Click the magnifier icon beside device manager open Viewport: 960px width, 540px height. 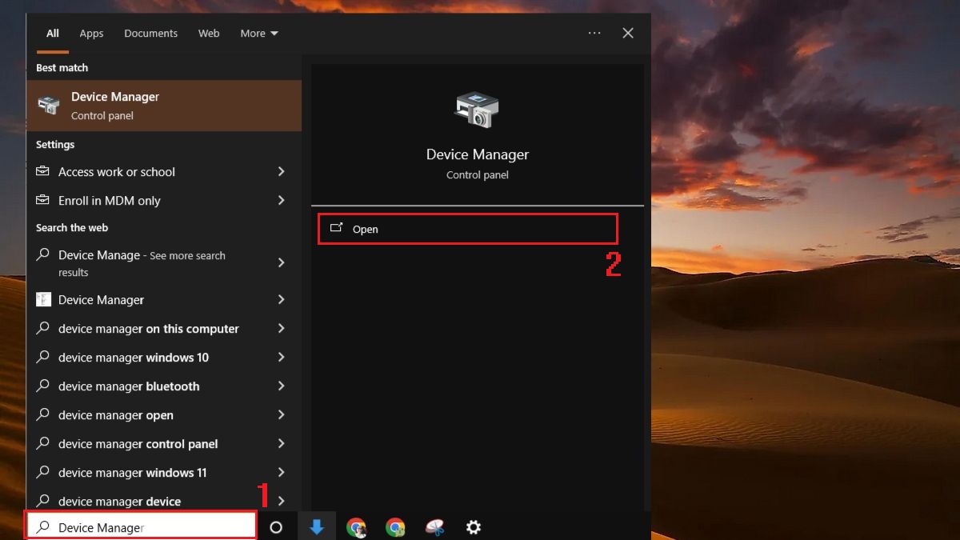coord(43,415)
